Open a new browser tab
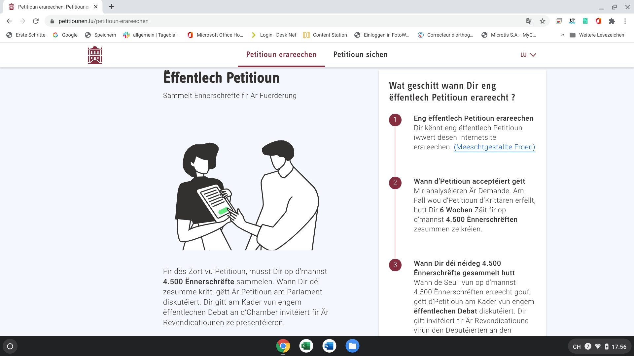The width and height of the screenshot is (634, 356). tap(111, 7)
